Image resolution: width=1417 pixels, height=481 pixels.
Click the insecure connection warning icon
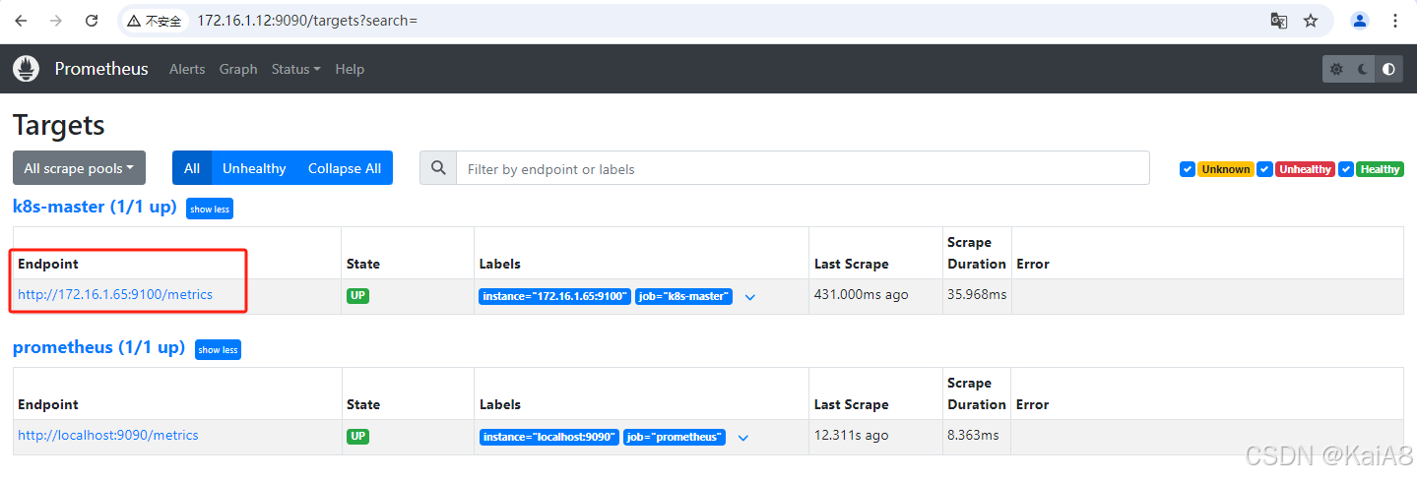pyautogui.click(x=134, y=21)
